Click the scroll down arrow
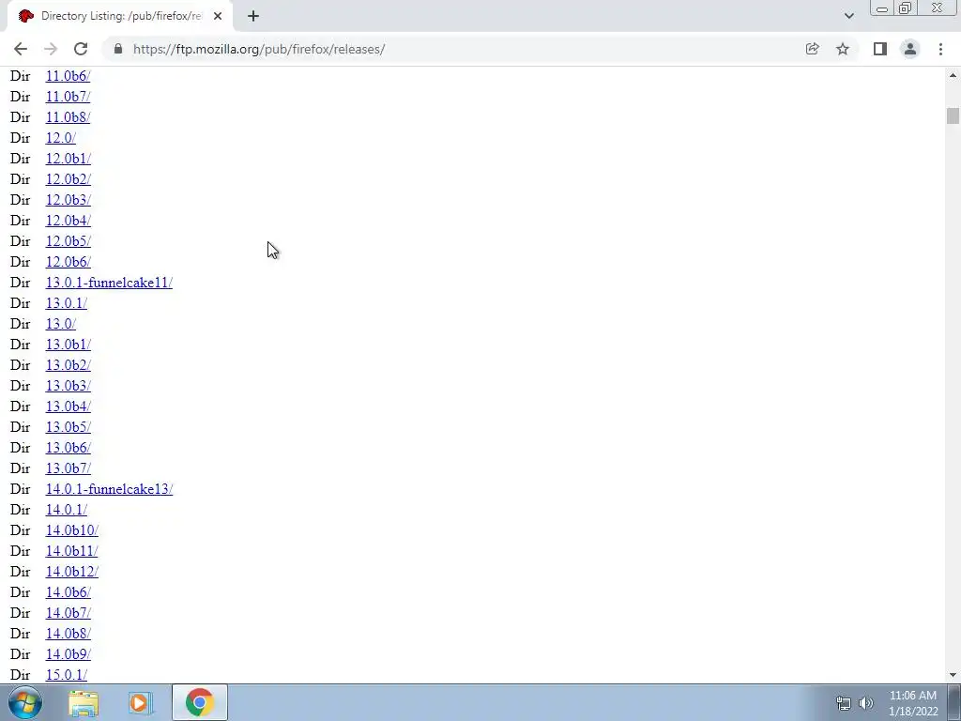Screen dimensions: 961x721 tap(953, 675)
